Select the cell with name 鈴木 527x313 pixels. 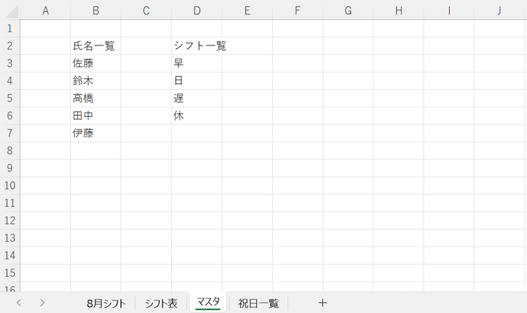click(x=96, y=80)
